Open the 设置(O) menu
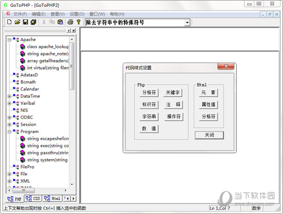 (x=77, y=14)
